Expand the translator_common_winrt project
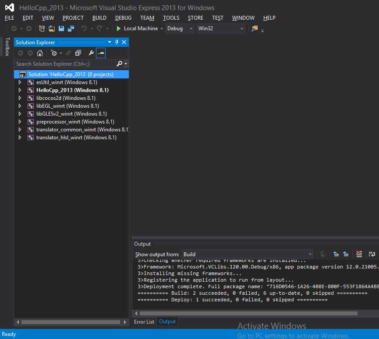The width and height of the screenshot is (379, 339). [20, 130]
